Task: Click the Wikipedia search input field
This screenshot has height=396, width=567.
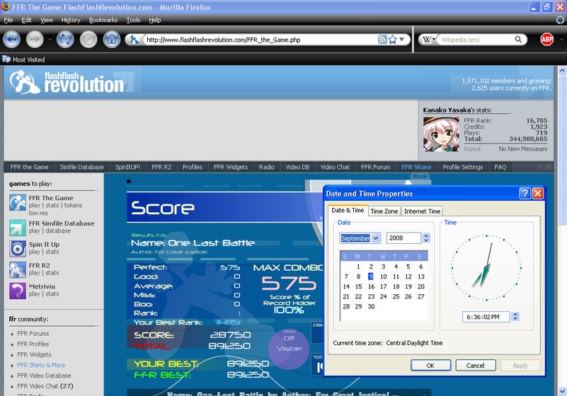Action: 475,40
